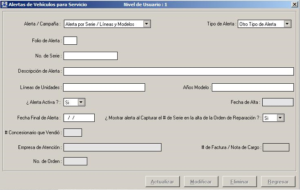The image size is (300, 190).
Task: Focus the No. de Serie input
Action: 90,56
